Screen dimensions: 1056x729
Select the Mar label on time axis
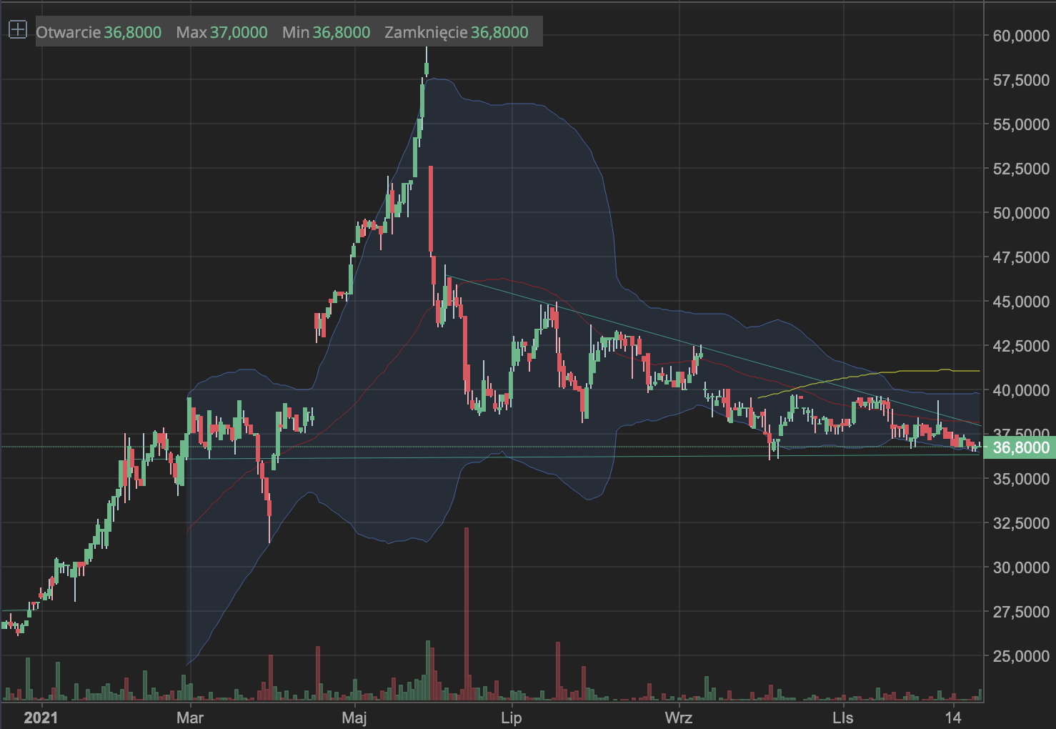[x=189, y=717]
